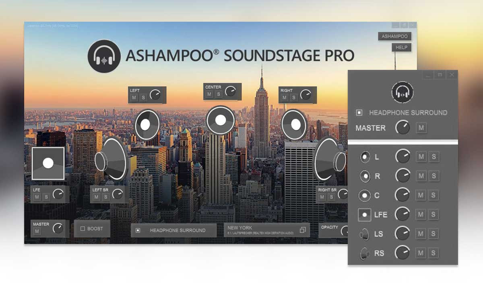483x289 pixels.
Task: Select the left surround speaker icon
Action: tap(111, 159)
